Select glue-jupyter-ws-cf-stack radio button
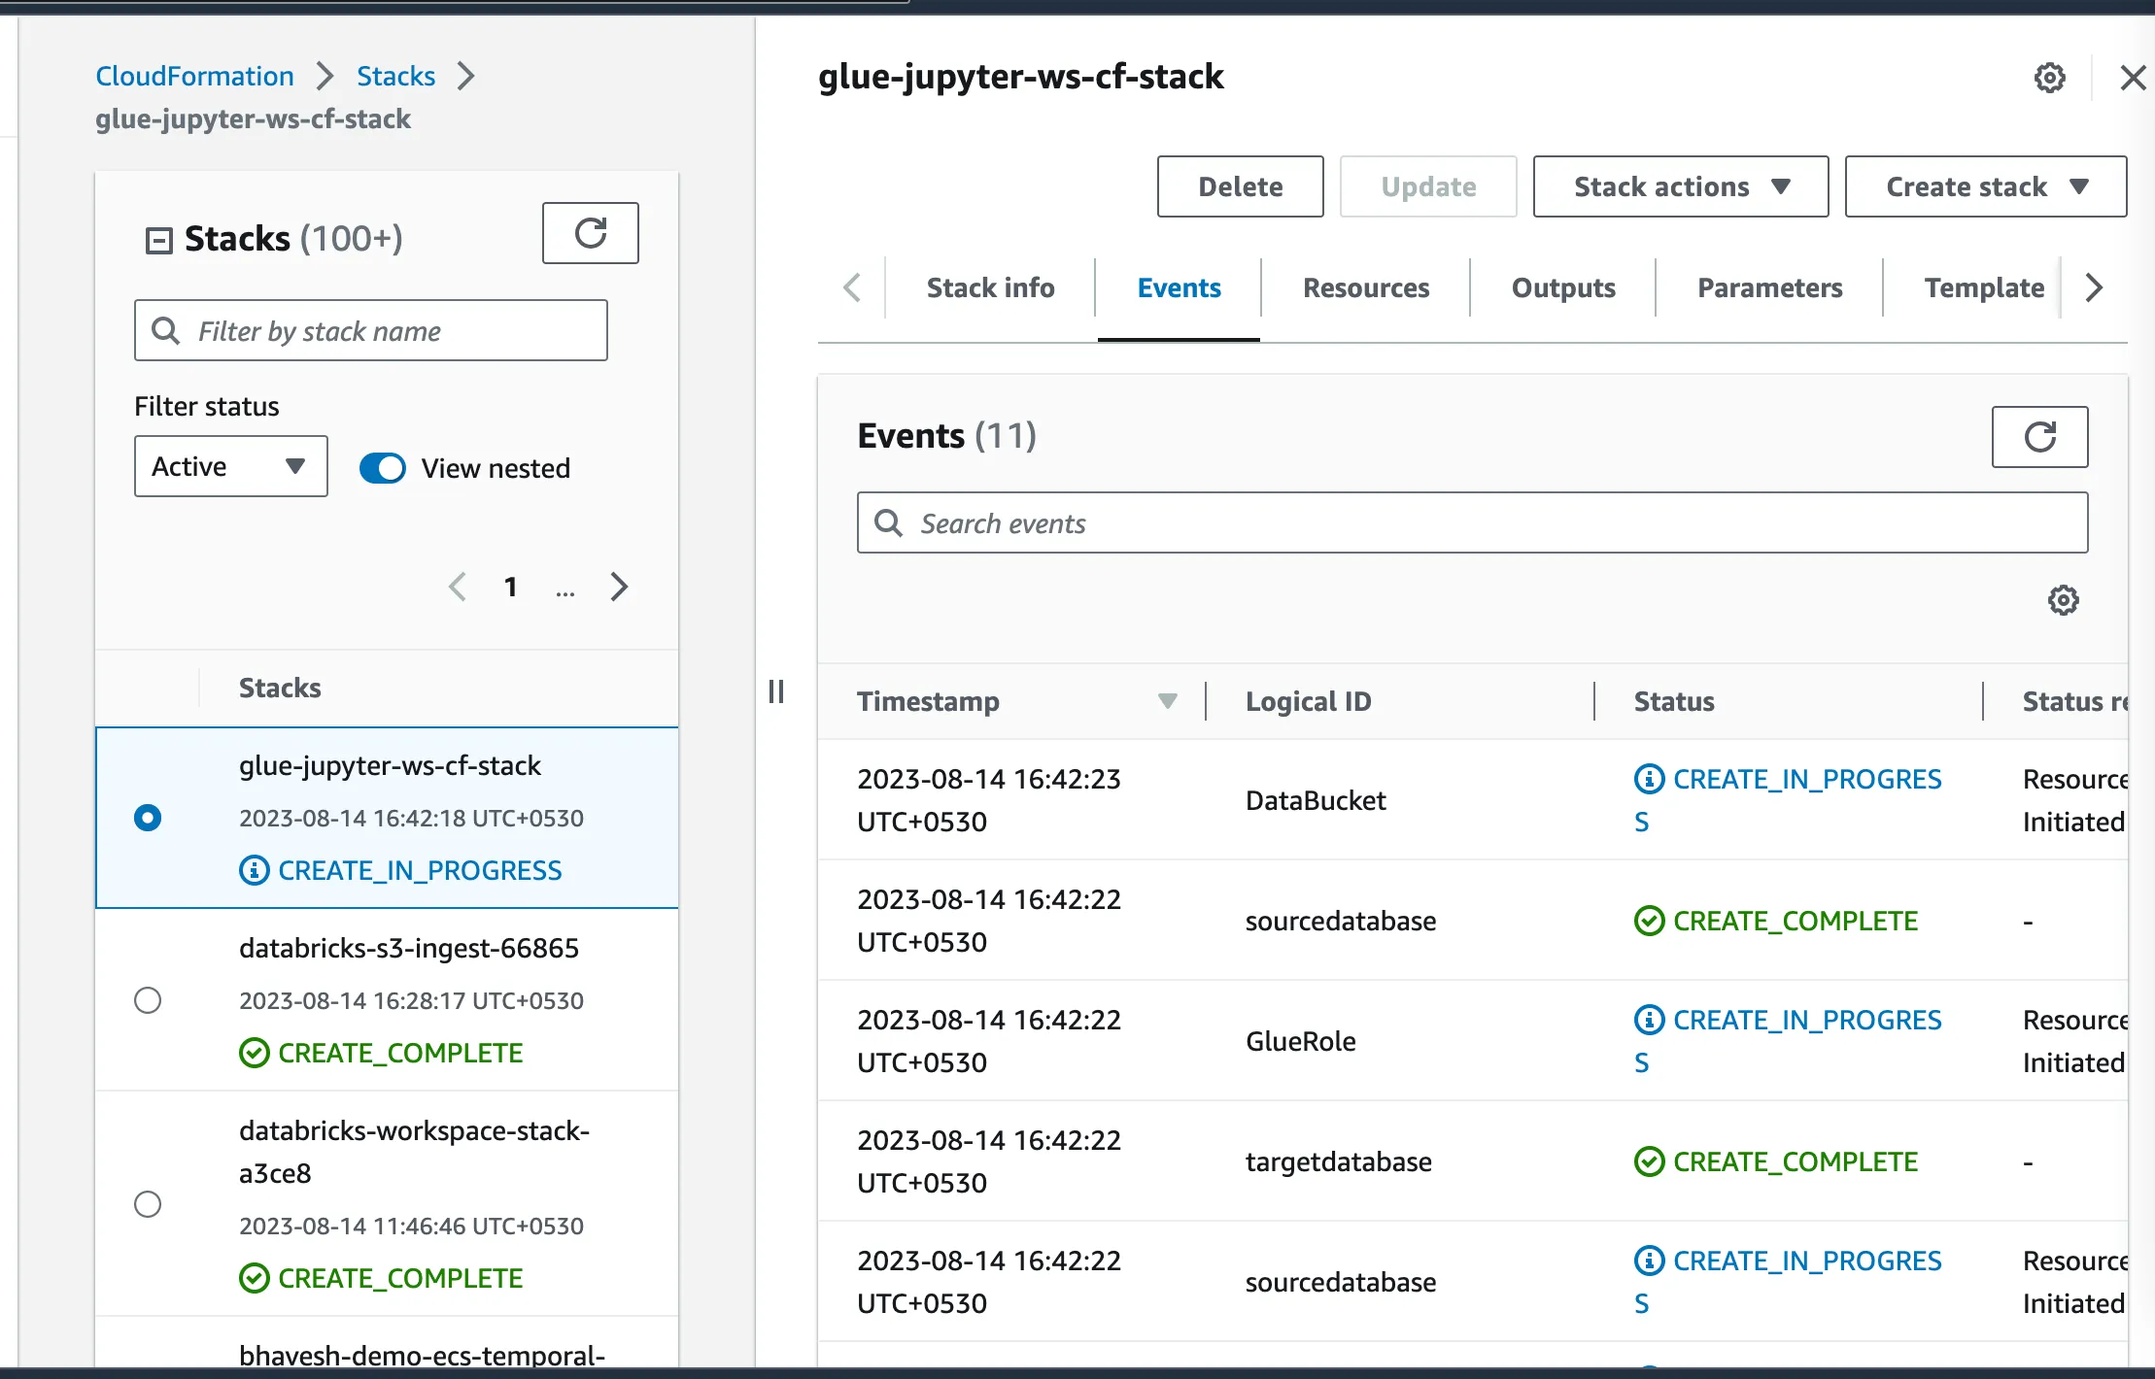Screen dimensions: 2155x1379 click(x=148, y=818)
